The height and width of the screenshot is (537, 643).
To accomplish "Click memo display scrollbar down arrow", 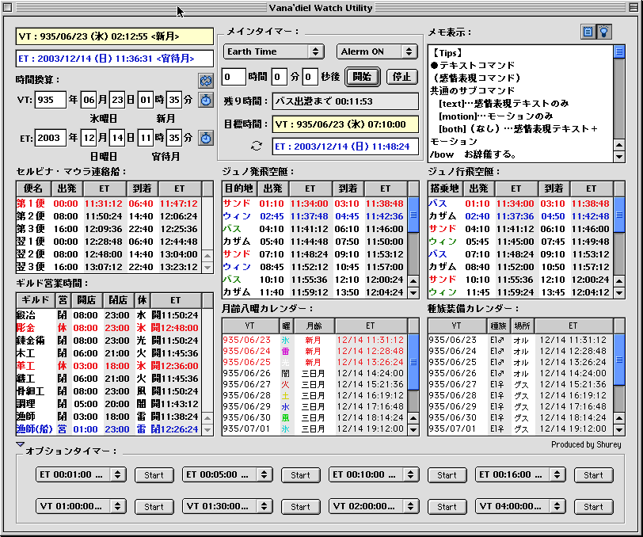I will (619, 156).
